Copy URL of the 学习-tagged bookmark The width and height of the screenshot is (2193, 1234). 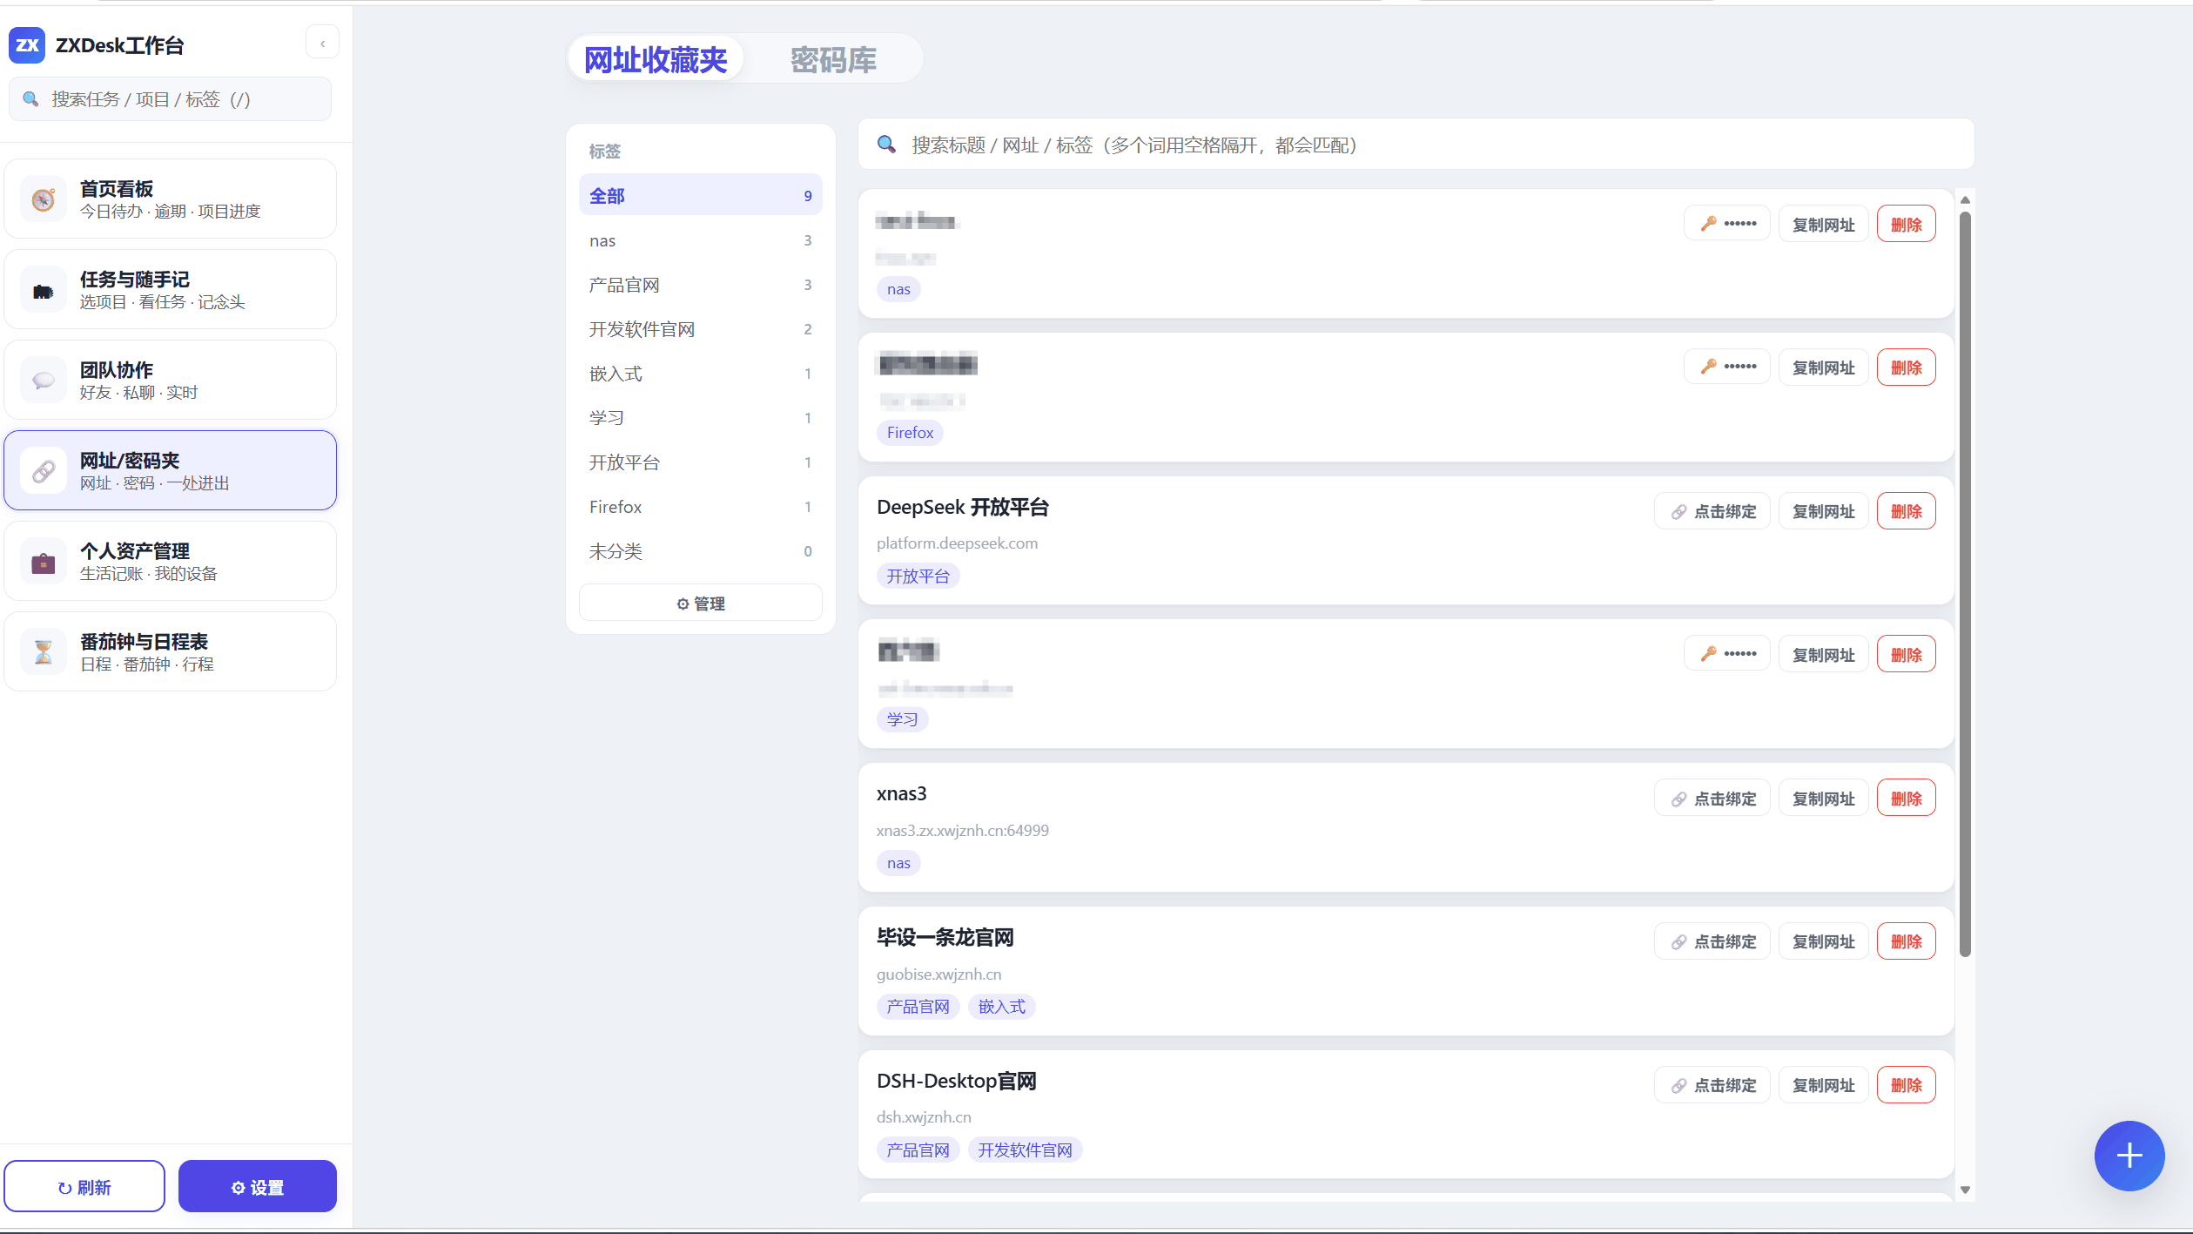click(x=1823, y=654)
